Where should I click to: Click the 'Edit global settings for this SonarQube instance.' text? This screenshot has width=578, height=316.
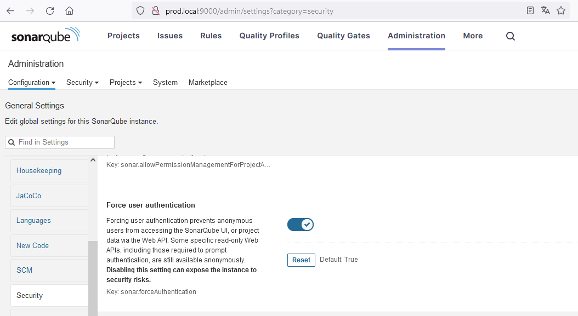click(82, 122)
